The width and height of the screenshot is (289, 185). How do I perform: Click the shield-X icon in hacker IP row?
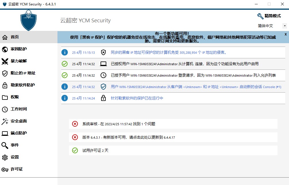[x=103, y=53]
